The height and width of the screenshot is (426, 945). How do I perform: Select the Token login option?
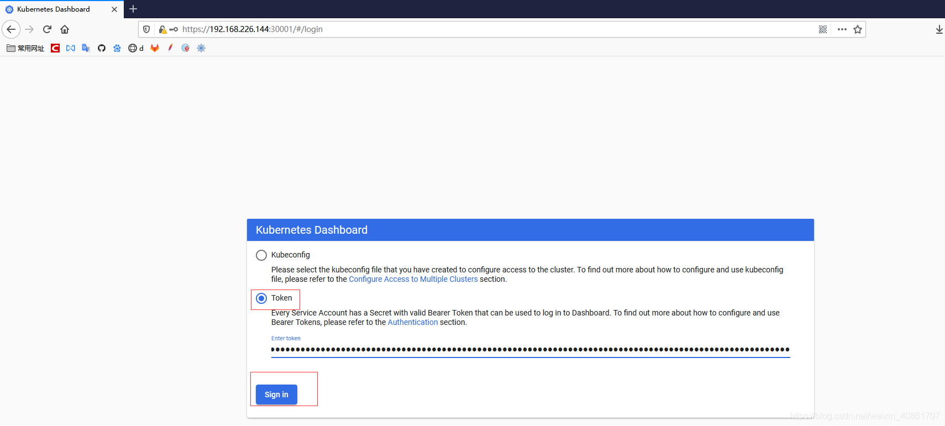pyautogui.click(x=261, y=298)
